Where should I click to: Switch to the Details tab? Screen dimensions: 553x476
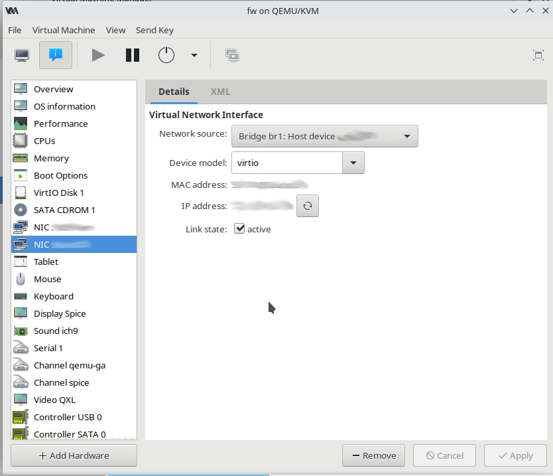tap(174, 92)
